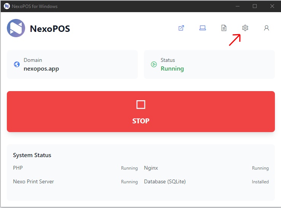The image size is (281, 208).
Task: Click the title bar app icon
Action: pyautogui.click(x=7, y=6)
